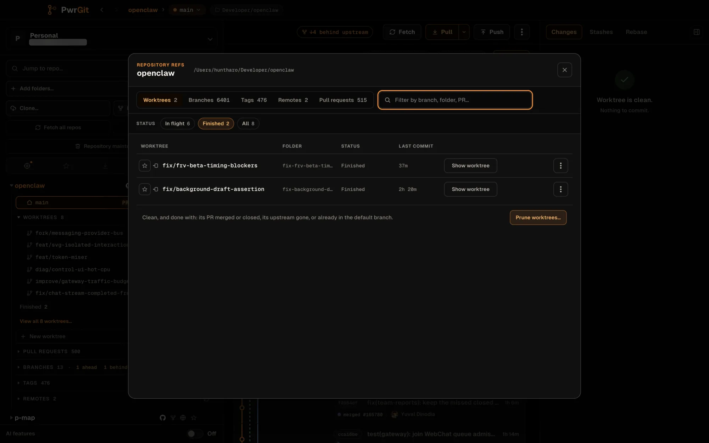Click the globe icon in p-map row

(x=183, y=417)
